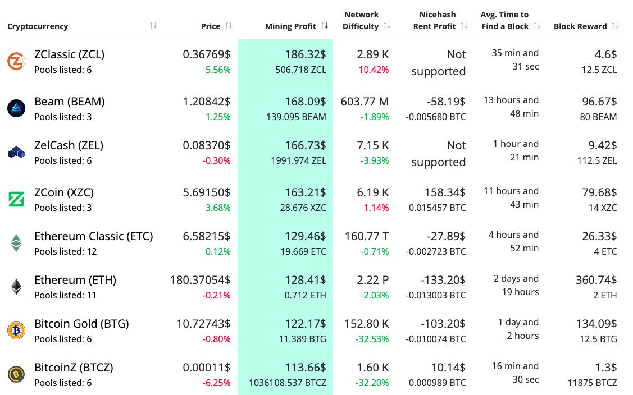
Task: Click the Nicehash Rent Profit header label
Action: click(x=435, y=20)
